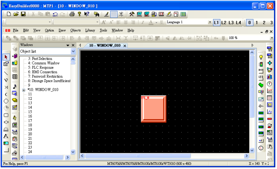The image size is (277, 169).
Task: Insert a picture object
Action: click(6, 143)
